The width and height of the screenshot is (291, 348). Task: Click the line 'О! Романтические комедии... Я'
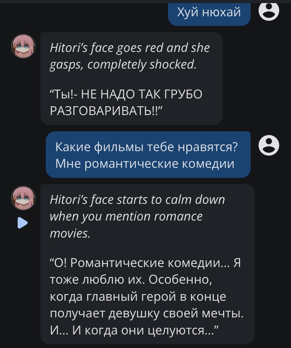(145, 263)
